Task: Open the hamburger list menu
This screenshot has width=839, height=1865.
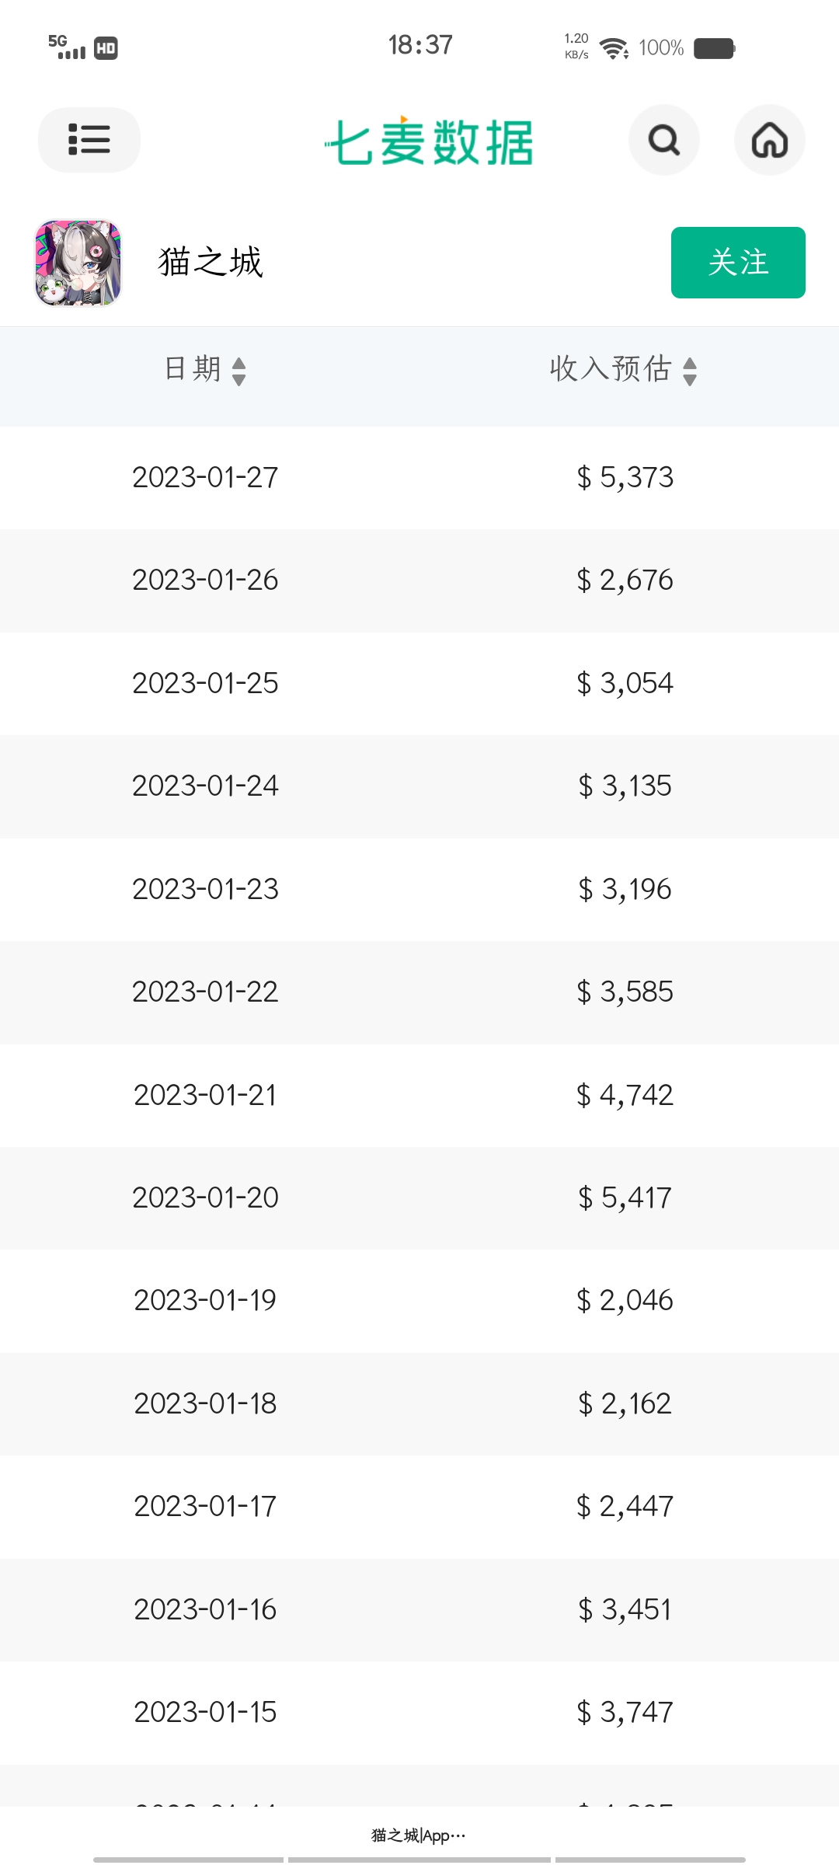Action: coord(89,140)
